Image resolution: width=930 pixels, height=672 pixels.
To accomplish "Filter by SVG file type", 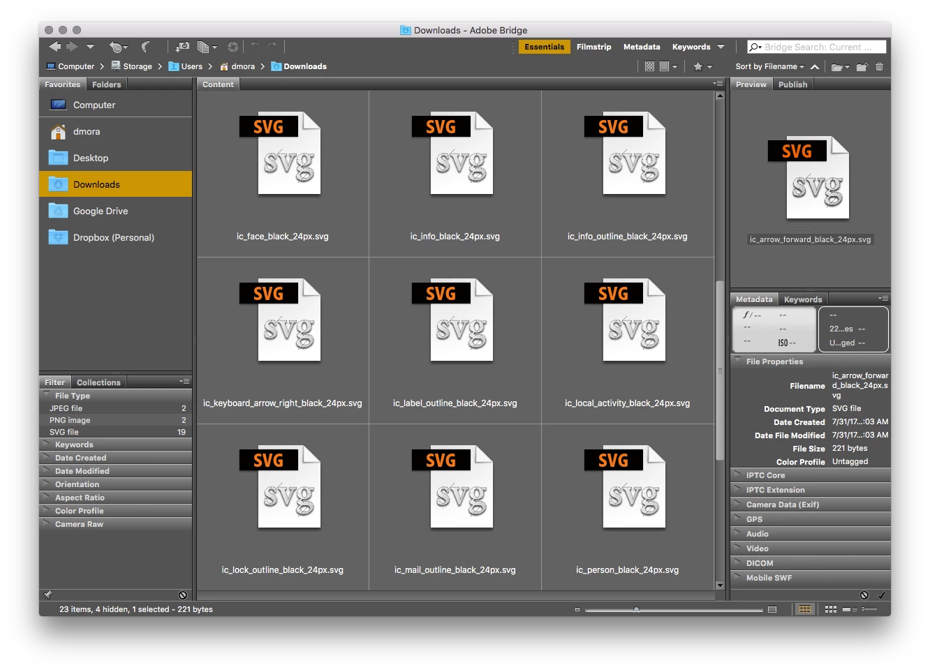I will [x=115, y=432].
